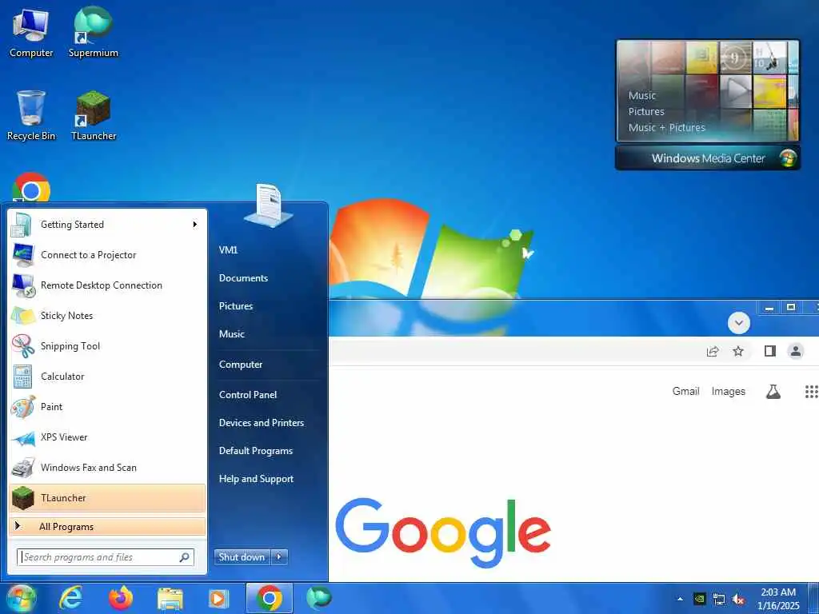This screenshot has width=819, height=614.
Task: Open Default Programs
Action: coord(255,451)
